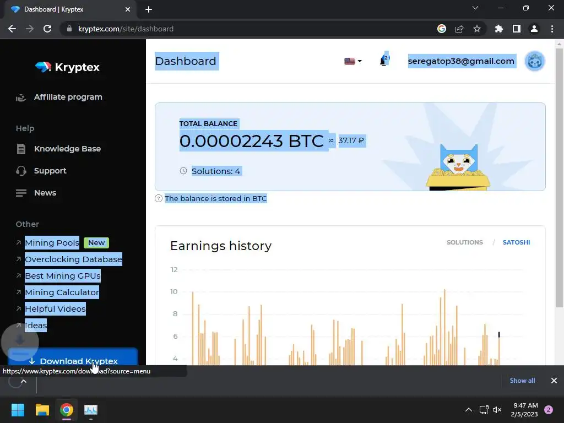Click the News lines icon
The height and width of the screenshot is (423, 564).
tap(21, 193)
